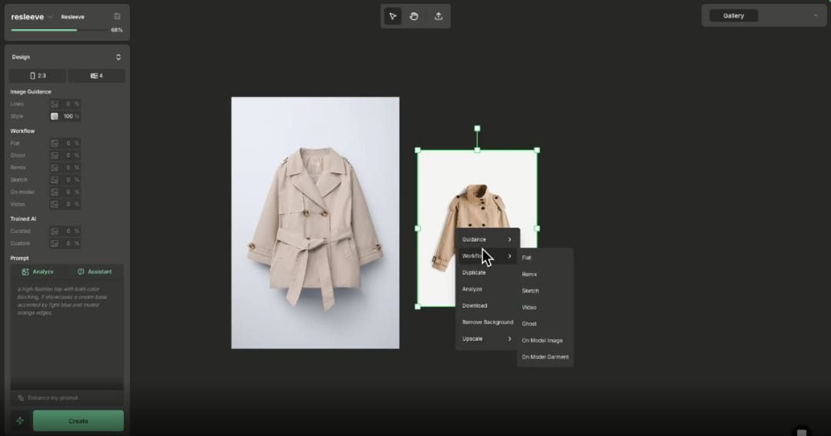This screenshot has width=831, height=436.
Task: Click the Curated trained AI image icon
Action: [x=55, y=231]
